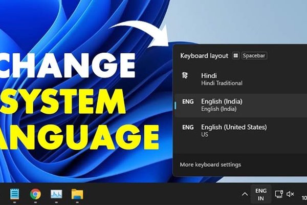Screen dimensions: 307x205
Task: Click the ENG IN language indicator
Action: tap(261, 194)
